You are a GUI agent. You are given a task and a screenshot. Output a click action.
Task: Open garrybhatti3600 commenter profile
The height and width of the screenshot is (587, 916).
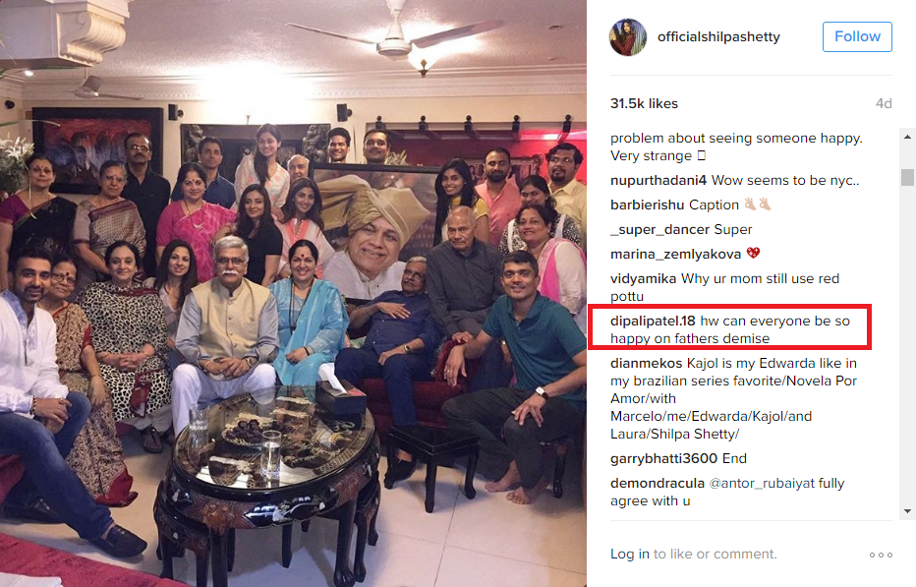(663, 459)
